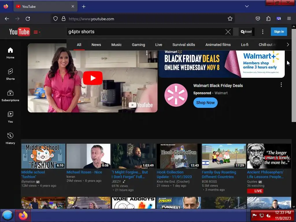Select the Lo-fi filter chip
Image resolution: width=296 pixels, height=222 pixels.
click(245, 45)
